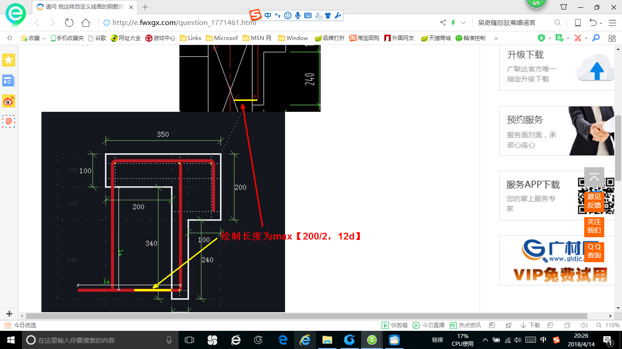Click the blue key password icon
This screenshot has height=349, width=622.
tap(596, 38)
